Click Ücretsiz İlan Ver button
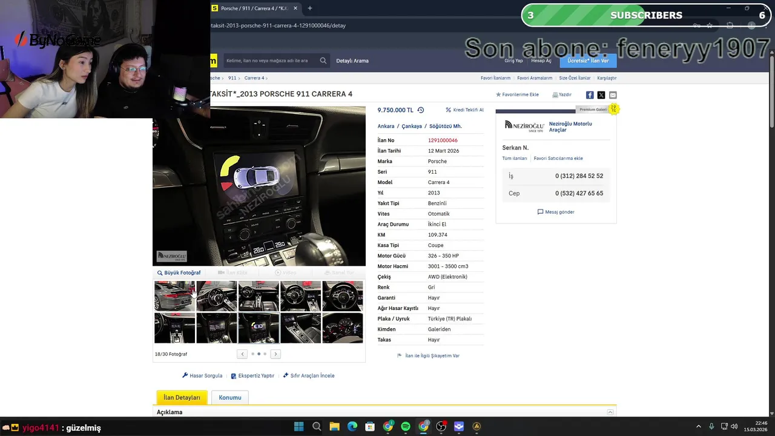Image resolution: width=775 pixels, height=436 pixels. (588, 61)
